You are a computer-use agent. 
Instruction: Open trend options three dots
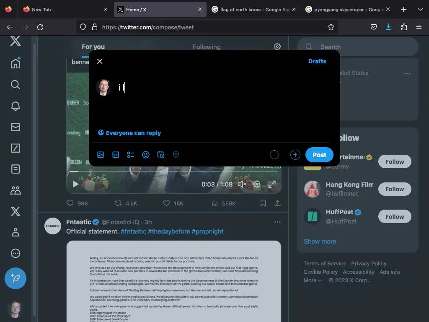pos(407,73)
